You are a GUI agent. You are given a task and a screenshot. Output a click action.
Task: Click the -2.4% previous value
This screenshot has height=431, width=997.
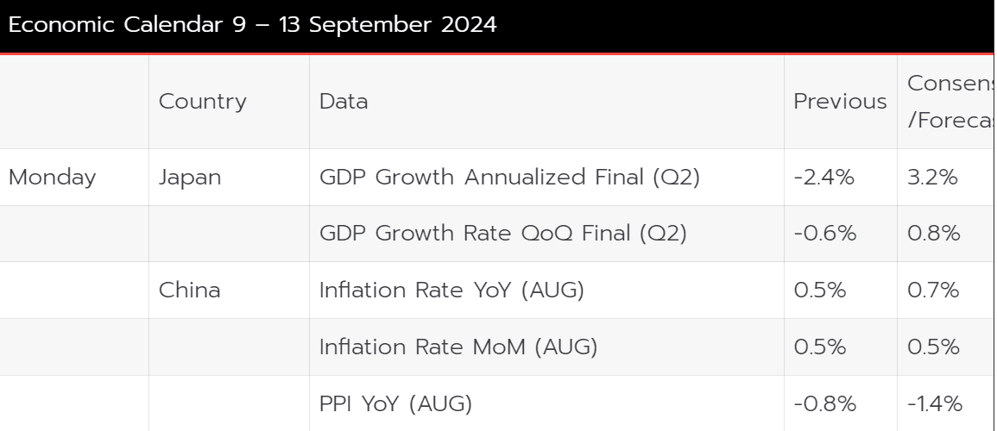click(824, 177)
